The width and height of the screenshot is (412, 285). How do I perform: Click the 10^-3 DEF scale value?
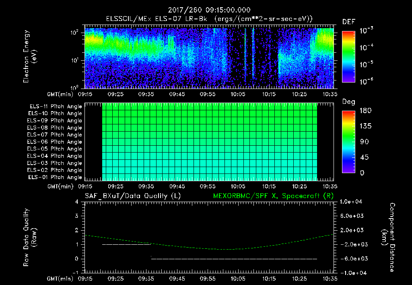click(366, 31)
